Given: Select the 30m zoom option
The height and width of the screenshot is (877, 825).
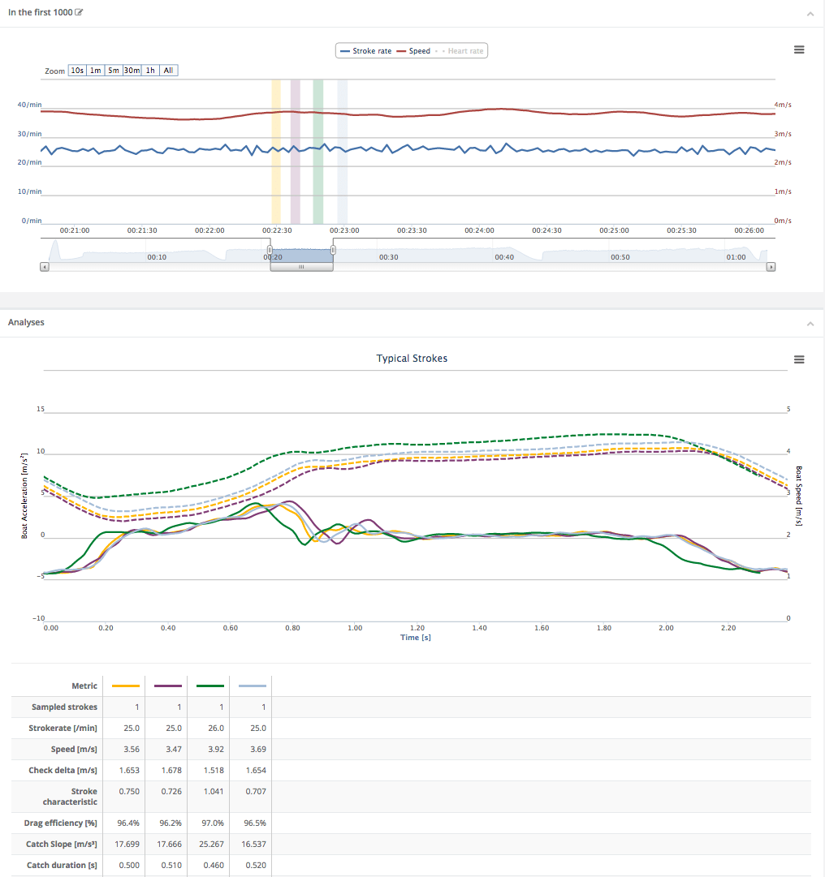Looking at the screenshot, I should point(132,71).
